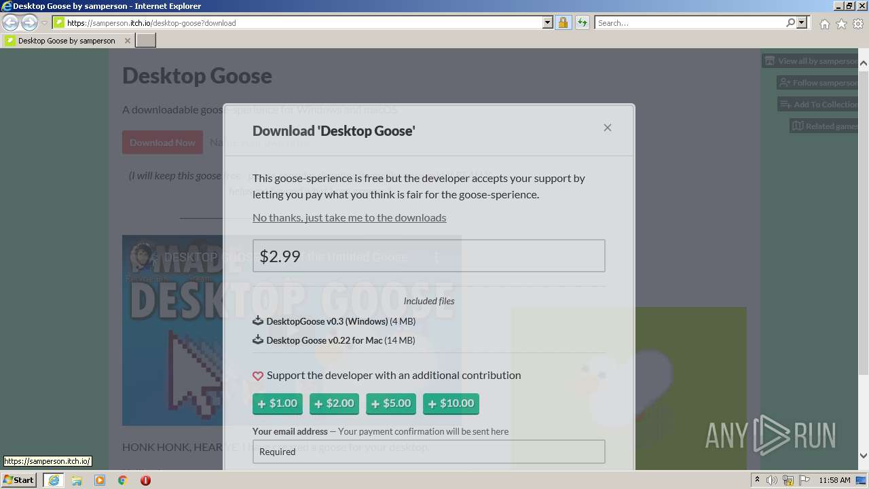Open the Windows Start menu

19,480
